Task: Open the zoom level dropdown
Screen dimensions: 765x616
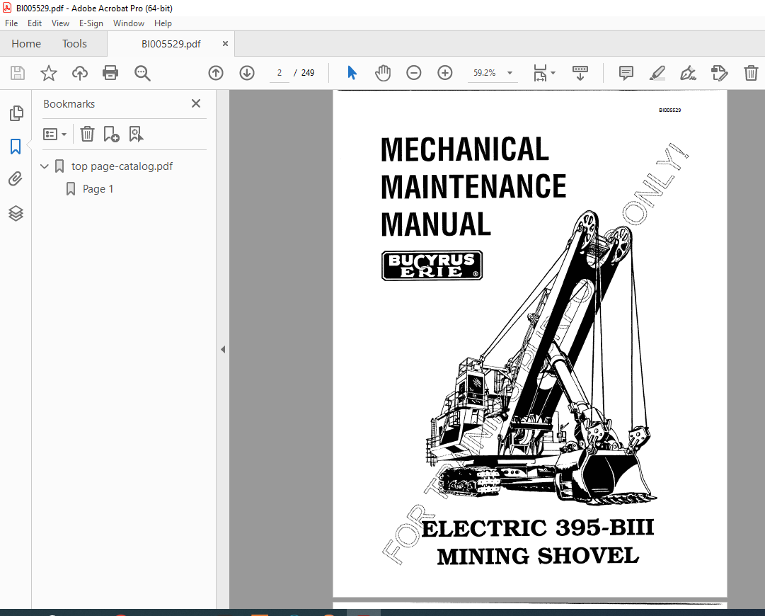Action: [510, 73]
